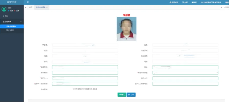Click the 监护人一 input field
Viewport: 229px width, 102px height.
tap(85, 78)
